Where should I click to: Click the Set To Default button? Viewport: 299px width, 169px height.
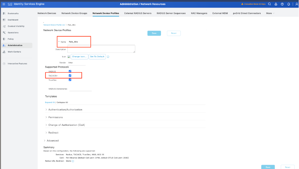click(97, 57)
